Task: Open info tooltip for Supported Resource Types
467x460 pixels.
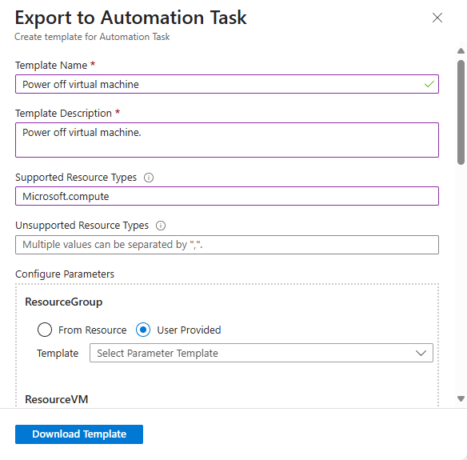Action: pos(149,178)
